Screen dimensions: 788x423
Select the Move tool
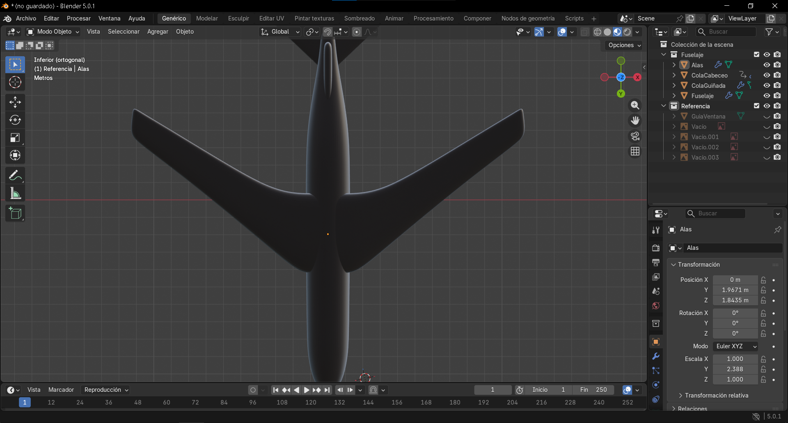pyautogui.click(x=15, y=102)
